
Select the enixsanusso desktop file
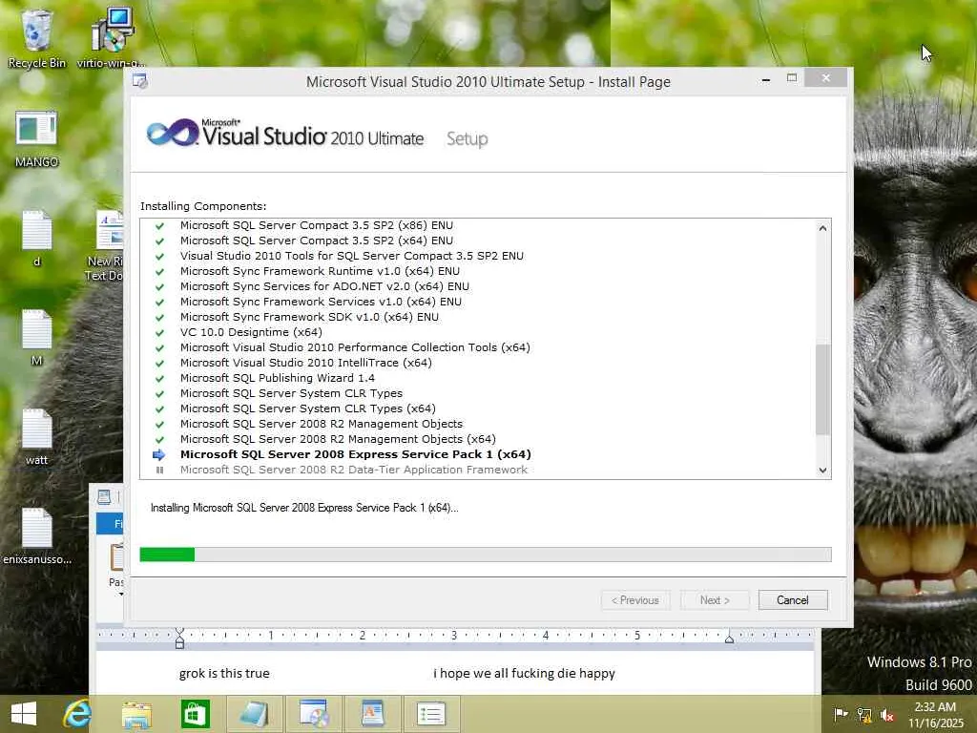(37, 536)
